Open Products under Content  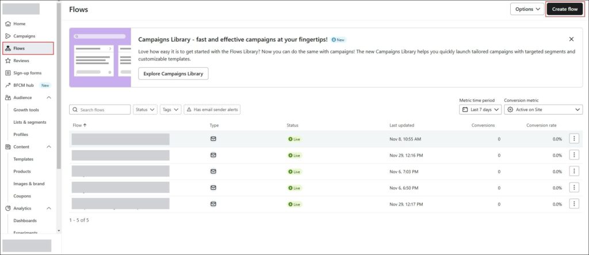click(22, 172)
